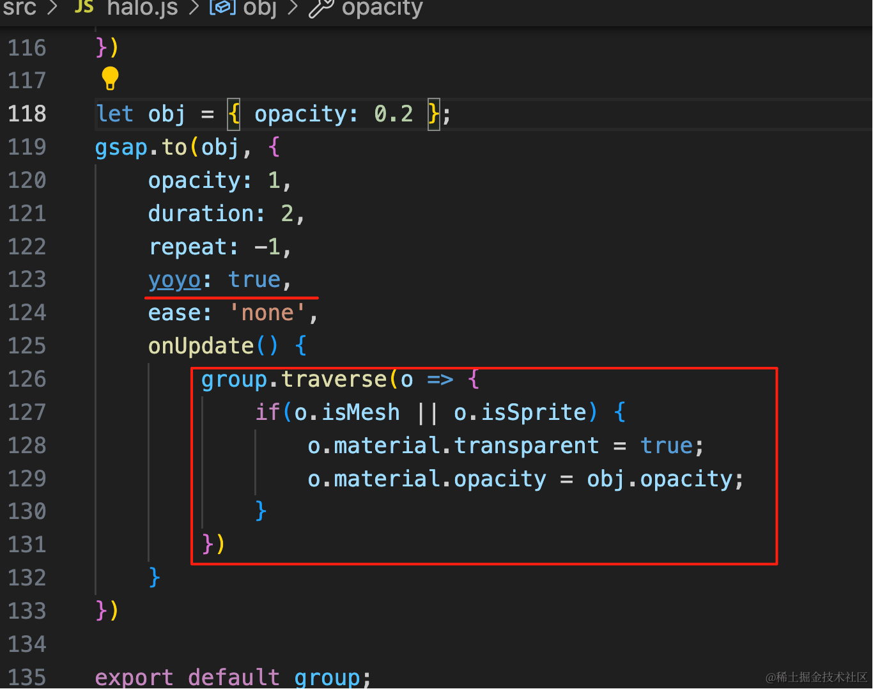
Task: Click the wrench icon before opacity
Action: 321,8
